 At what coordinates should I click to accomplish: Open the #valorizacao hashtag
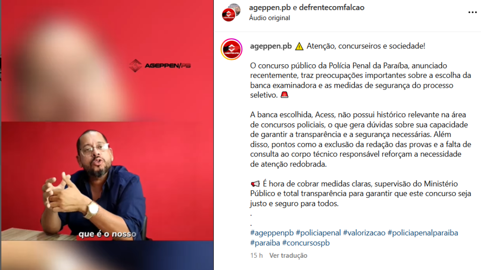pyautogui.click(x=364, y=232)
